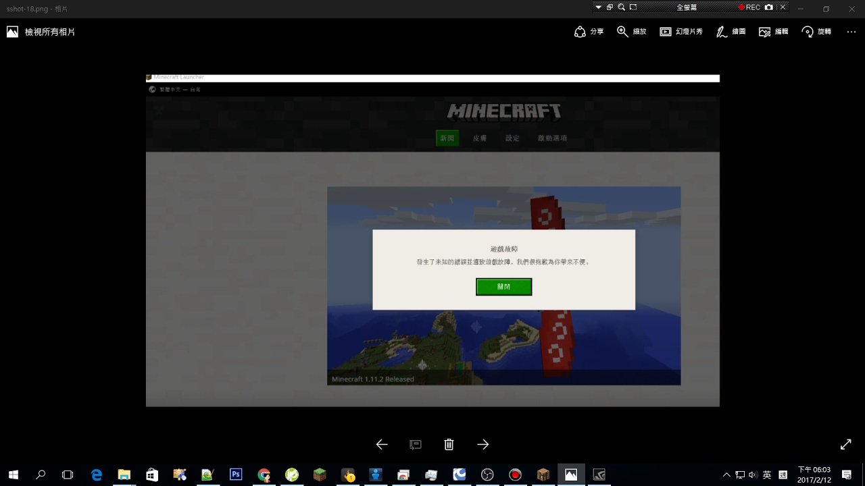Open the Windows Start menu
The width and height of the screenshot is (865, 486).
click(13, 475)
